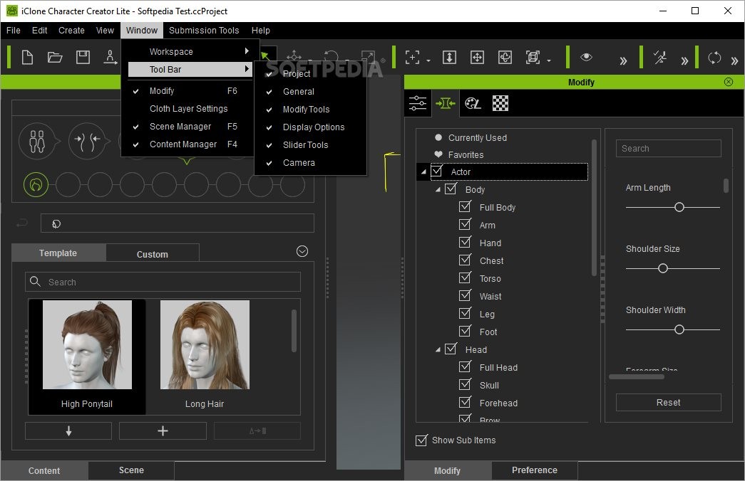The width and height of the screenshot is (745, 481).
Task: Switch to the Scene tab
Action: point(131,470)
